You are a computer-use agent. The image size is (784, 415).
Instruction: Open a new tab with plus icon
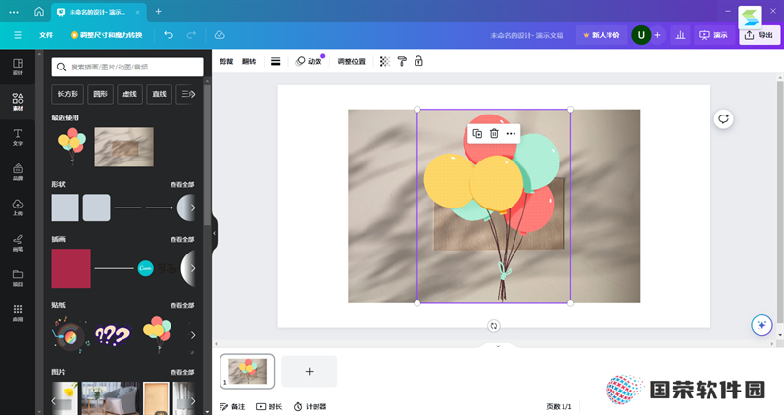158,11
